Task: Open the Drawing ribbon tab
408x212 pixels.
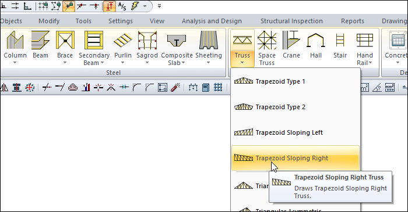Action: 395,21
